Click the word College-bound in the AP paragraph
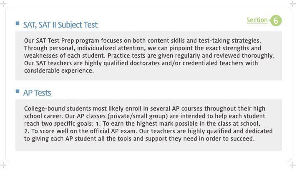Viewport: 297px width, 171px height. coord(44,108)
